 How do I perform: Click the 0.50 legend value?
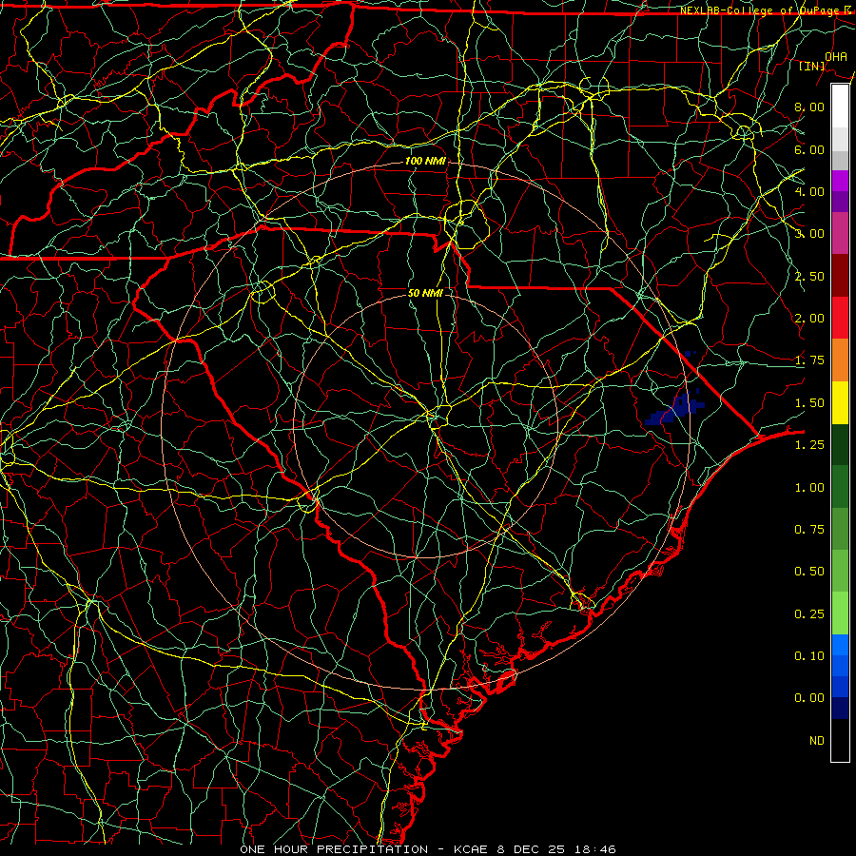[x=809, y=572]
